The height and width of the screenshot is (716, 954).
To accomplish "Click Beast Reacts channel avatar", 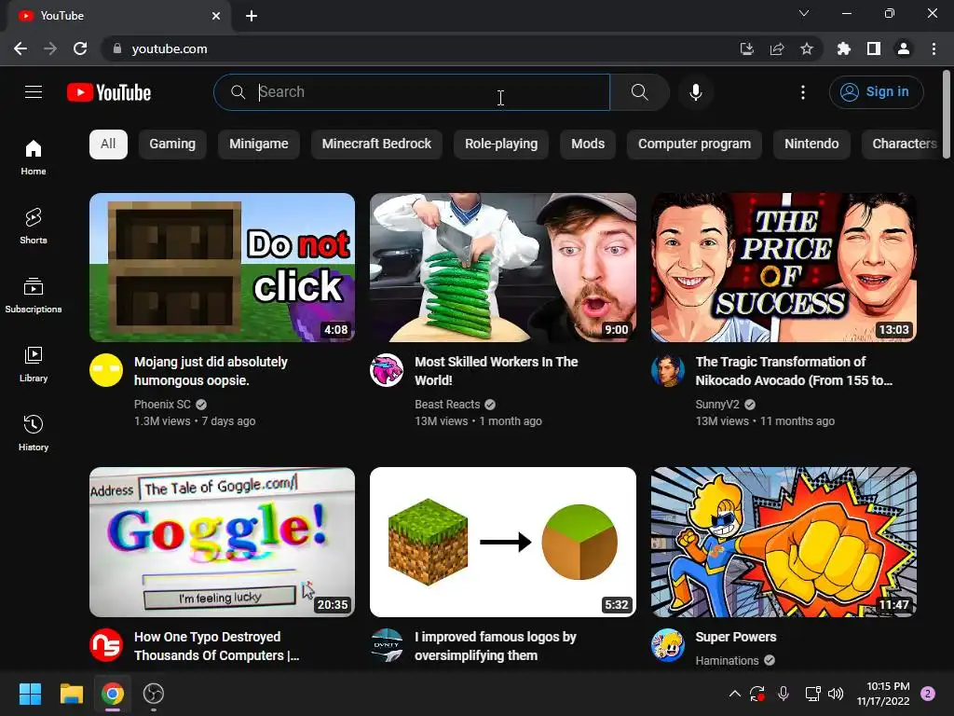I will [x=387, y=370].
